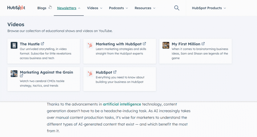Viewport: 257px width, 137px height.
Task: Open Marketing Against the Grain link
Action: coord(46,72)
